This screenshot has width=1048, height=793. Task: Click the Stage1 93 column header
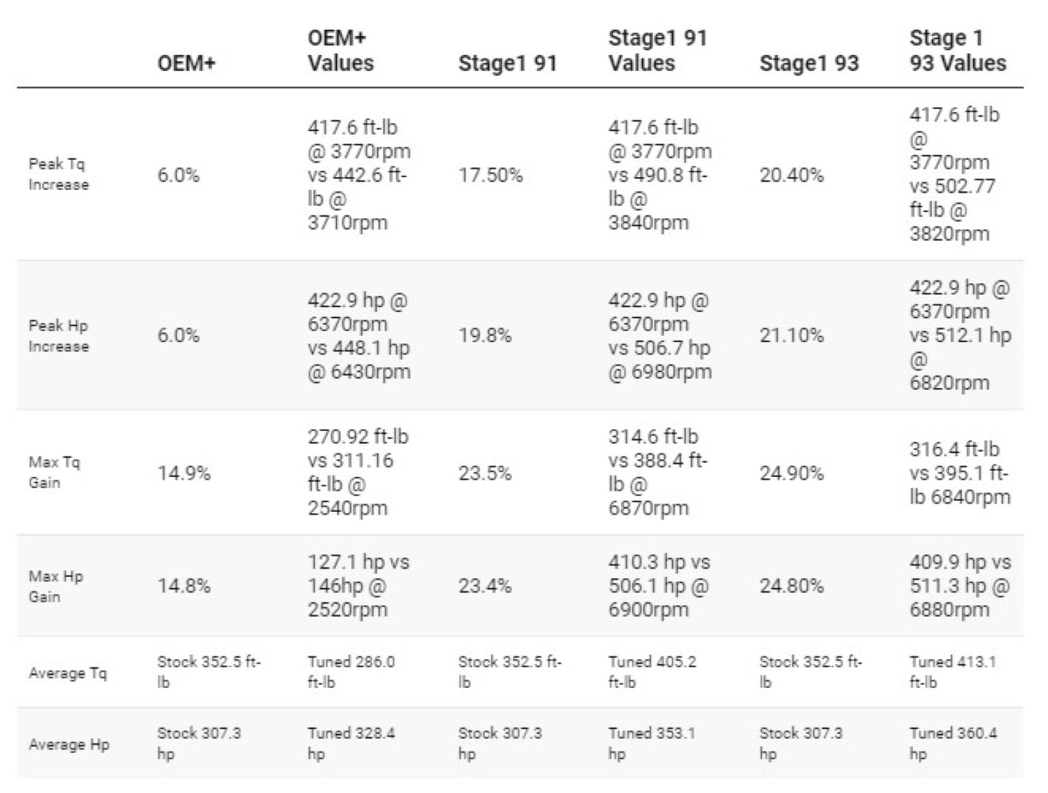808,63
